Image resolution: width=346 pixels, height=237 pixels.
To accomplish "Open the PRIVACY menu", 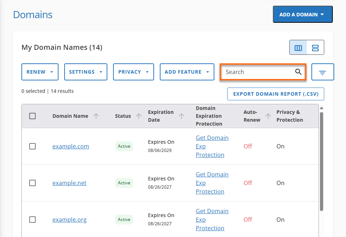I will (x=133, y=72).
